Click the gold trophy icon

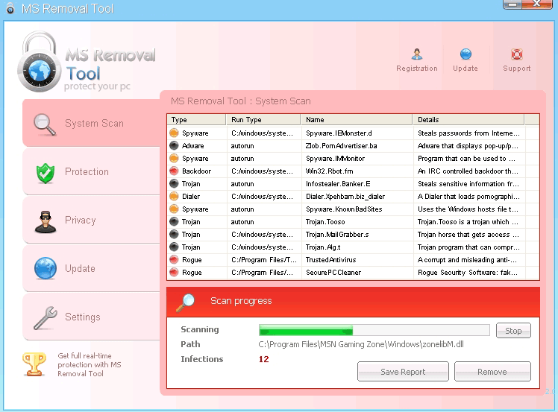[34, 364]
